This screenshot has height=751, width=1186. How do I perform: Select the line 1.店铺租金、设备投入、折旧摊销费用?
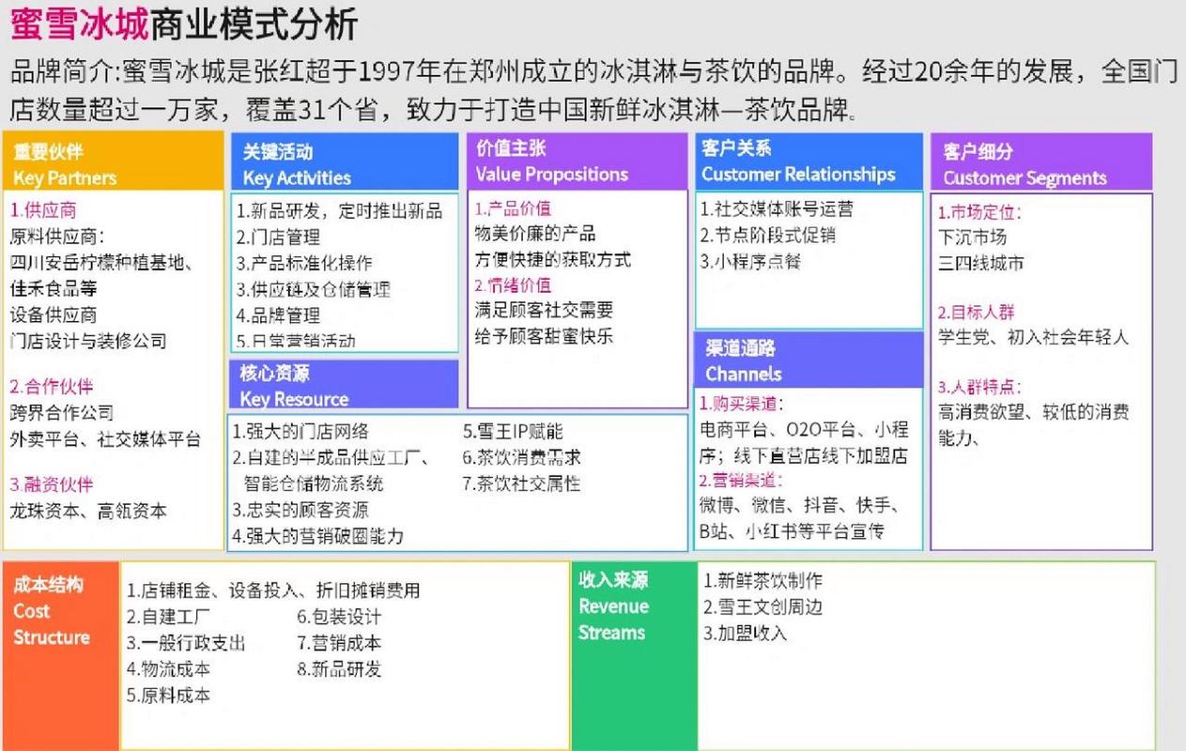point(273,591)
